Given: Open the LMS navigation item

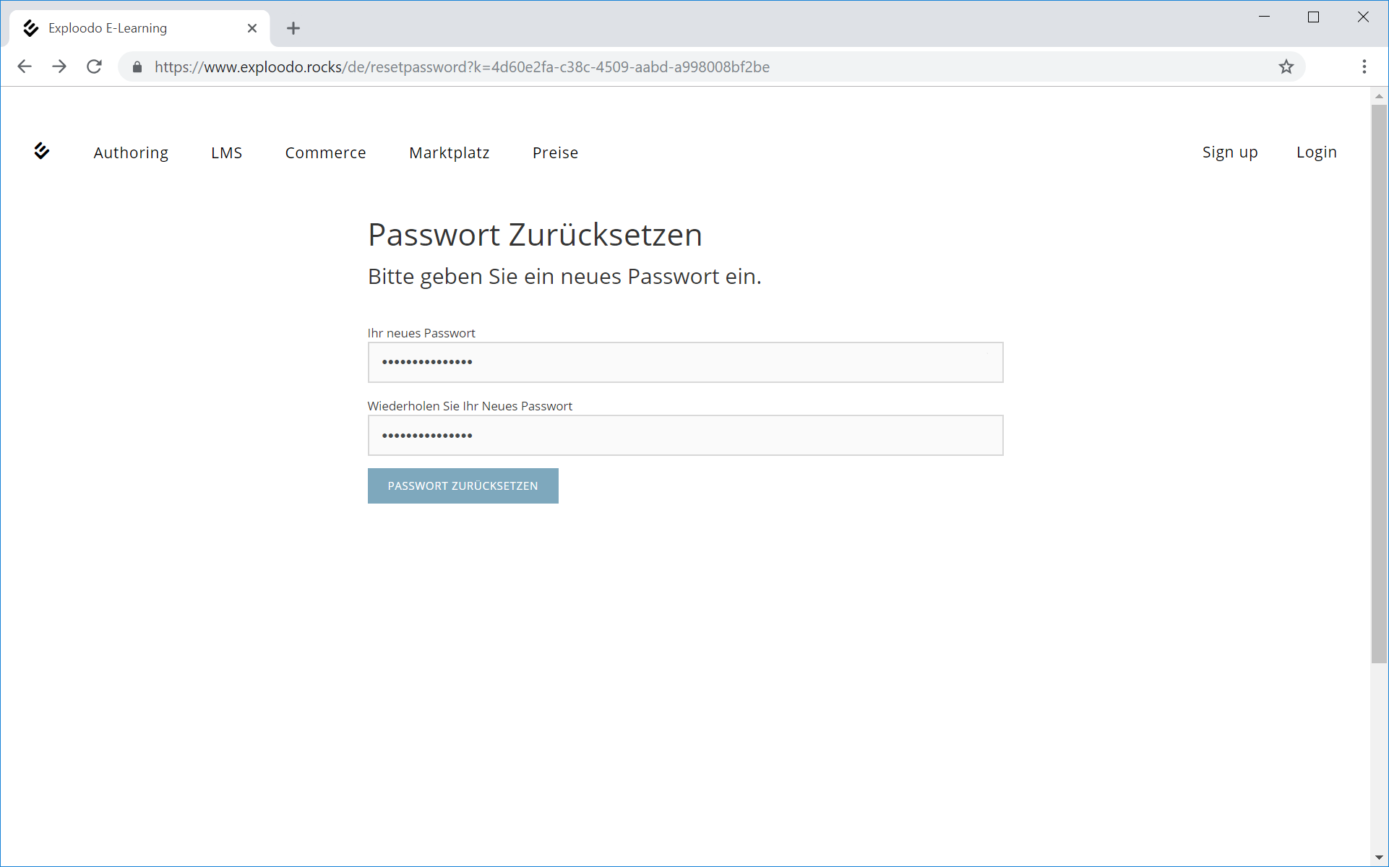Looking at the screenshot, I should 226,152.
